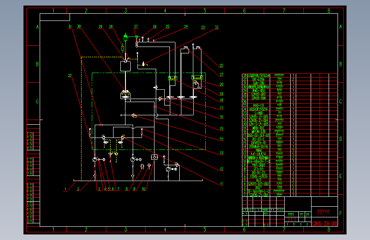Click the green solenoid valve symbol at top

pyautogui.click(x=125, y=37)
